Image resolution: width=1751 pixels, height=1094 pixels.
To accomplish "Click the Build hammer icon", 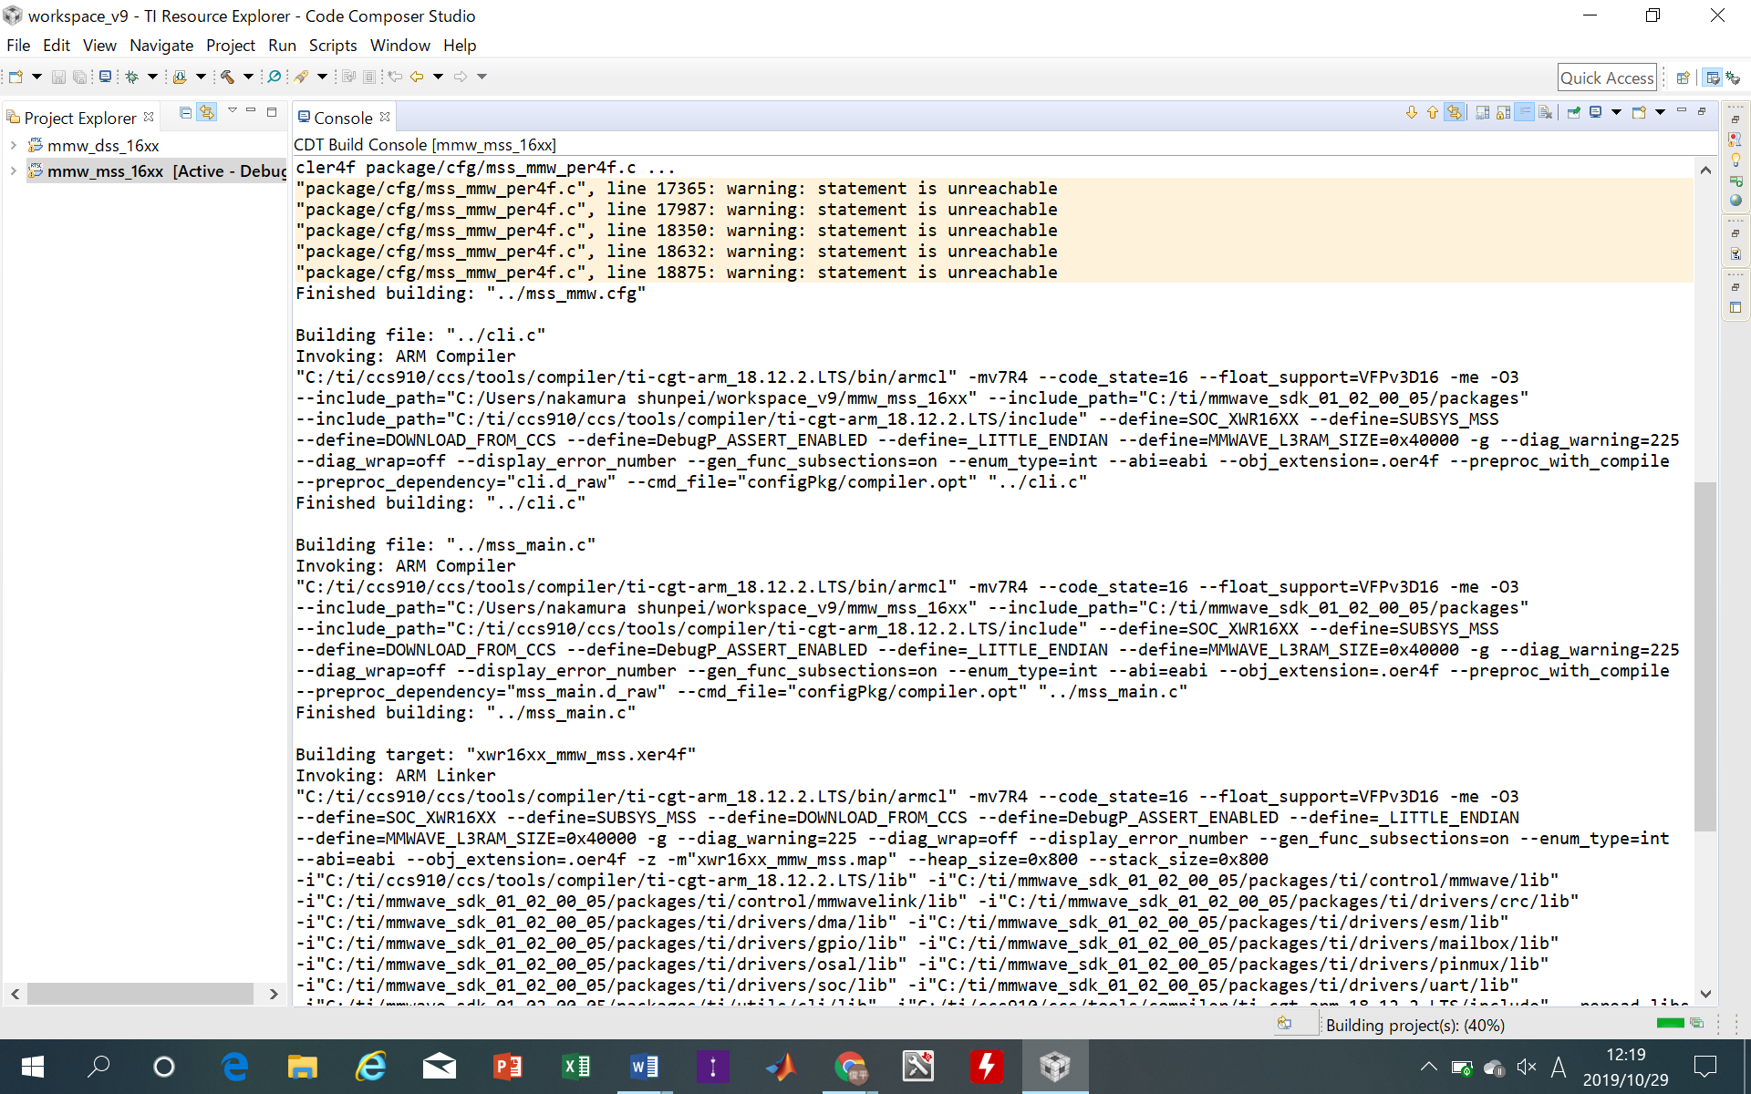I will pos(227,77).
